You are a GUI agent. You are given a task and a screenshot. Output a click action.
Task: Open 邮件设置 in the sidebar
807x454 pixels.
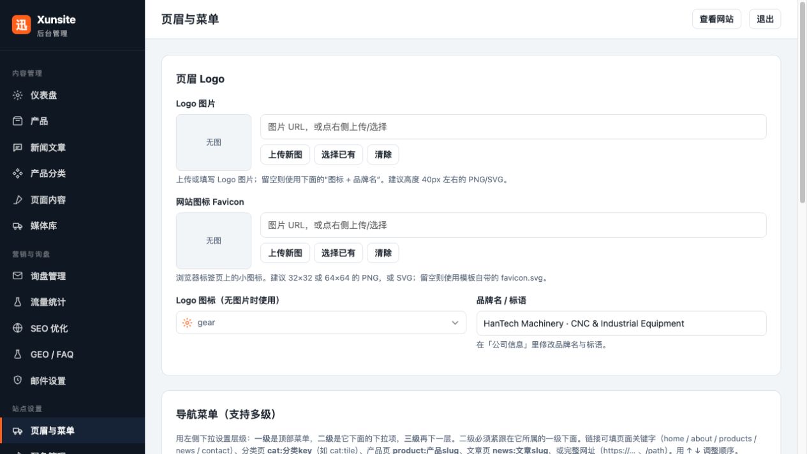coord(72,381)
